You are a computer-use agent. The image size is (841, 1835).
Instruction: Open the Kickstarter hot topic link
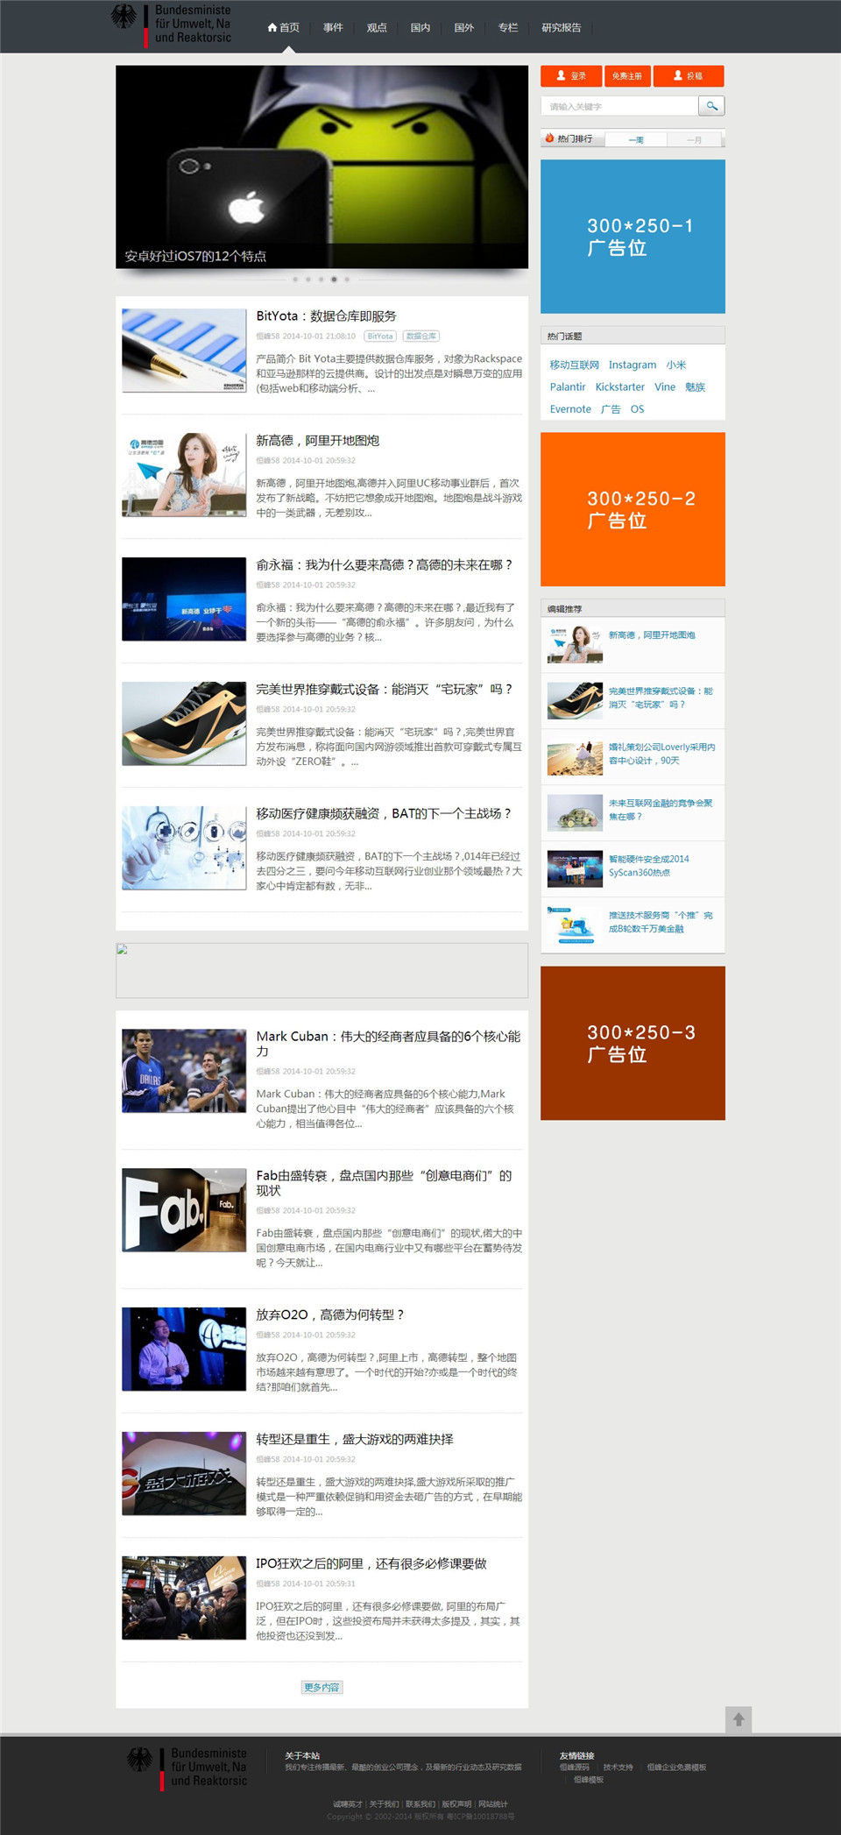click(619, 386)
